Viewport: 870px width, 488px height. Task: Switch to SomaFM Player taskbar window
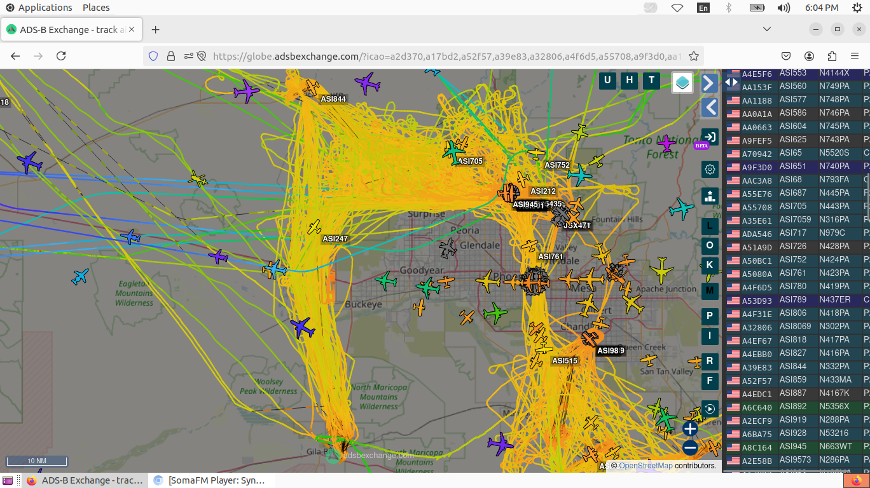click(211, 480)
